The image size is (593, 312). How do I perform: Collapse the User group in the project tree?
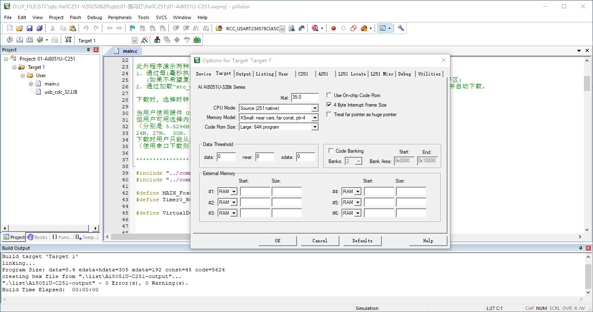(23, 76)
